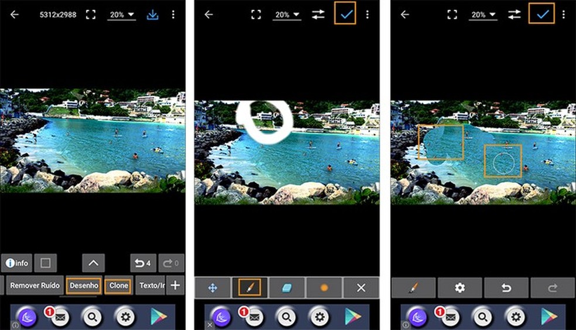576x330 pixels.
Task: Confirm with checkmark in right screen
Action: [542, 13]
